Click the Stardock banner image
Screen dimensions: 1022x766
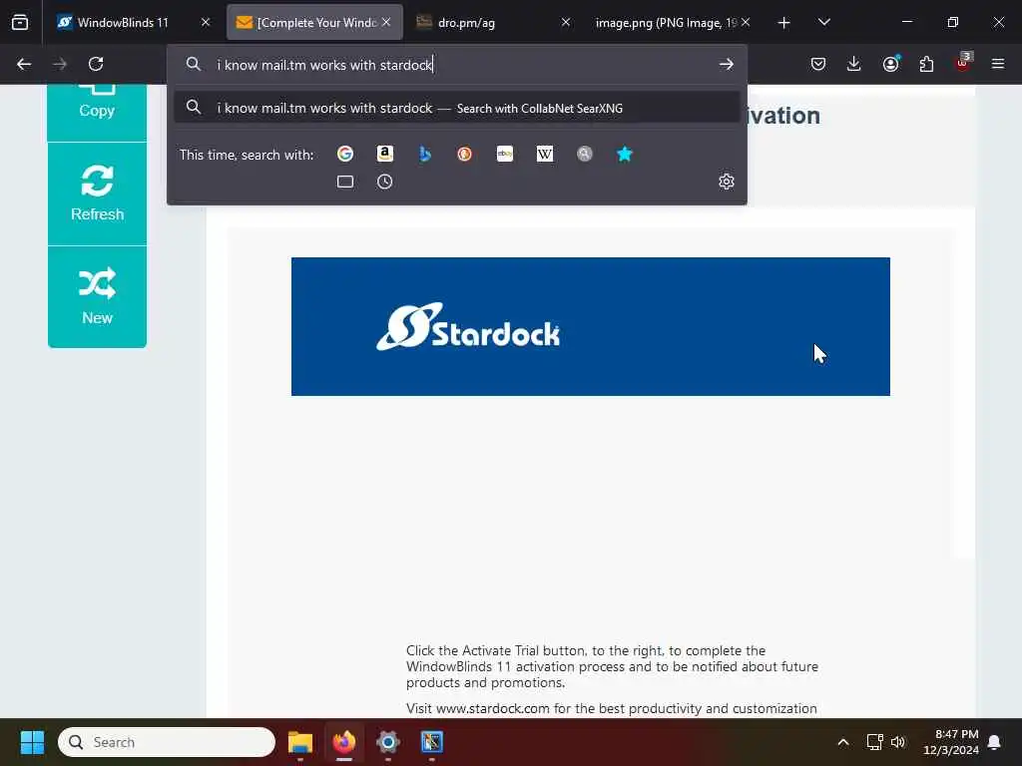(x=591, y=326)
